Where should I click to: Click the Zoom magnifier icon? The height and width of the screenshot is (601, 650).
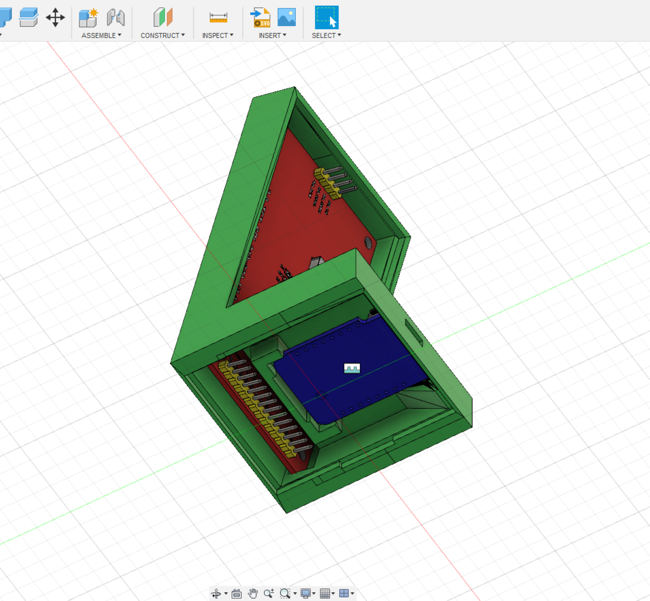click(x=269, y=593)
